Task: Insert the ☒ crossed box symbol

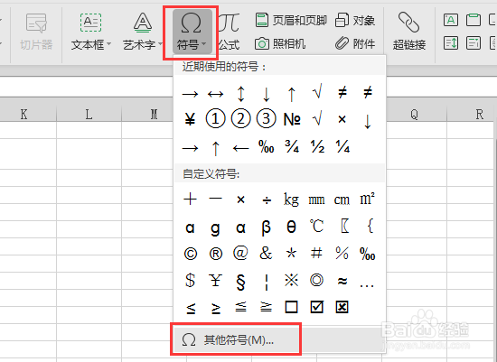Action: (x=342, y=307)
